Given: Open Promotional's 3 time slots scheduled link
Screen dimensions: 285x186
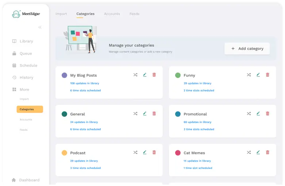Looking at the screenshot, I should [199, 129].
